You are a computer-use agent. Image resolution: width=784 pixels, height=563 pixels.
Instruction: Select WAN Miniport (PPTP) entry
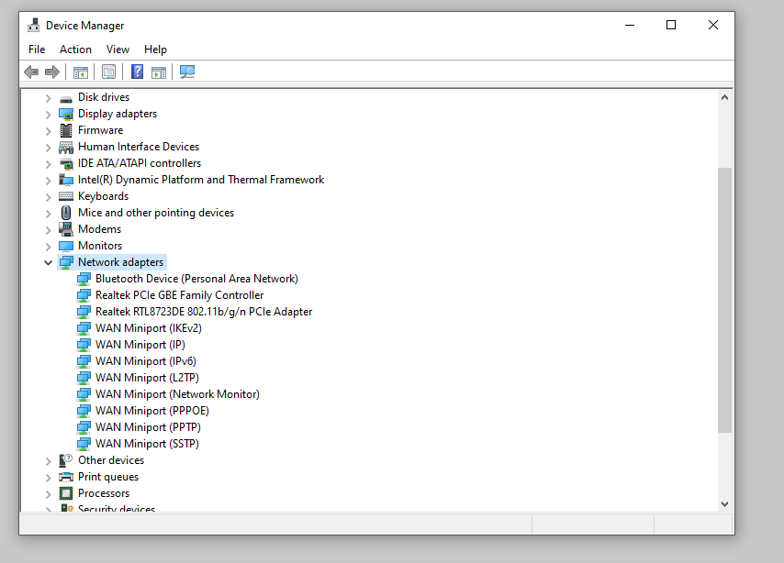148,427
